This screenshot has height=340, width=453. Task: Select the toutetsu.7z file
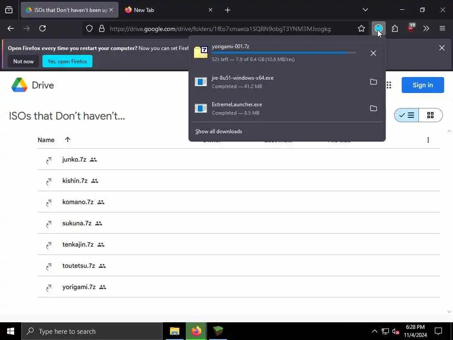(238, 266)
